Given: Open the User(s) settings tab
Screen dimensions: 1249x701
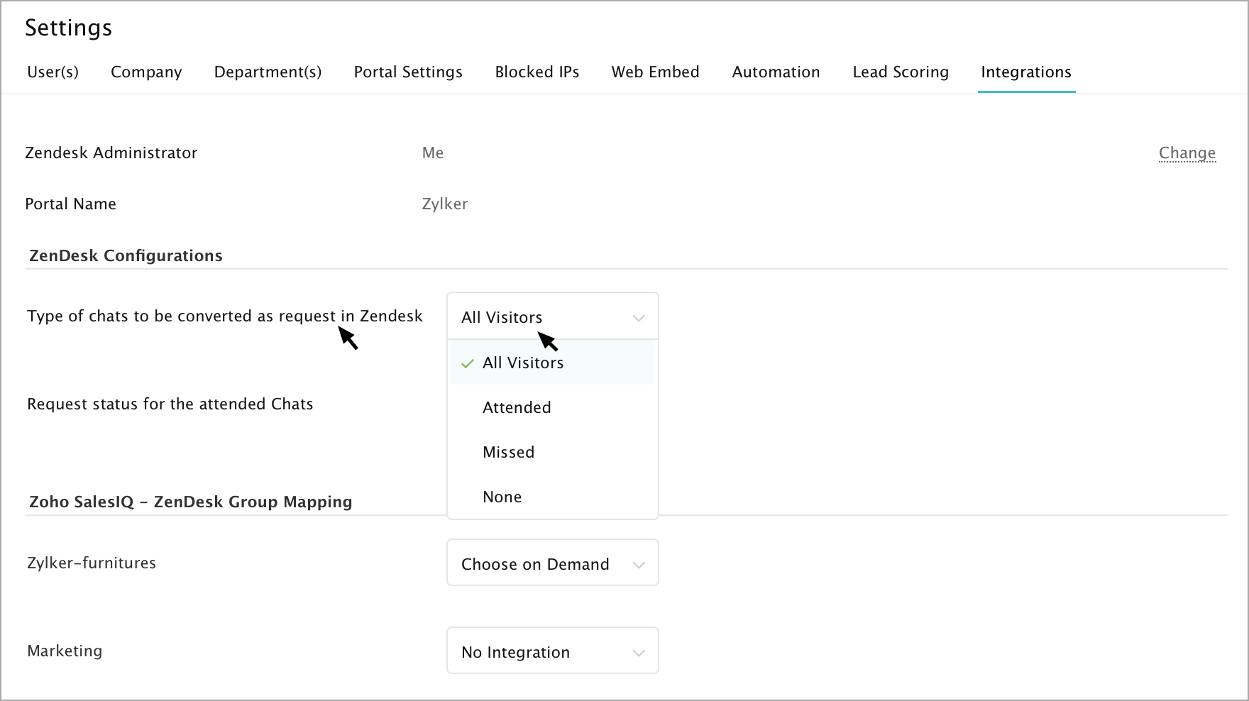Looking at the screenshot, I should (53, 72).
